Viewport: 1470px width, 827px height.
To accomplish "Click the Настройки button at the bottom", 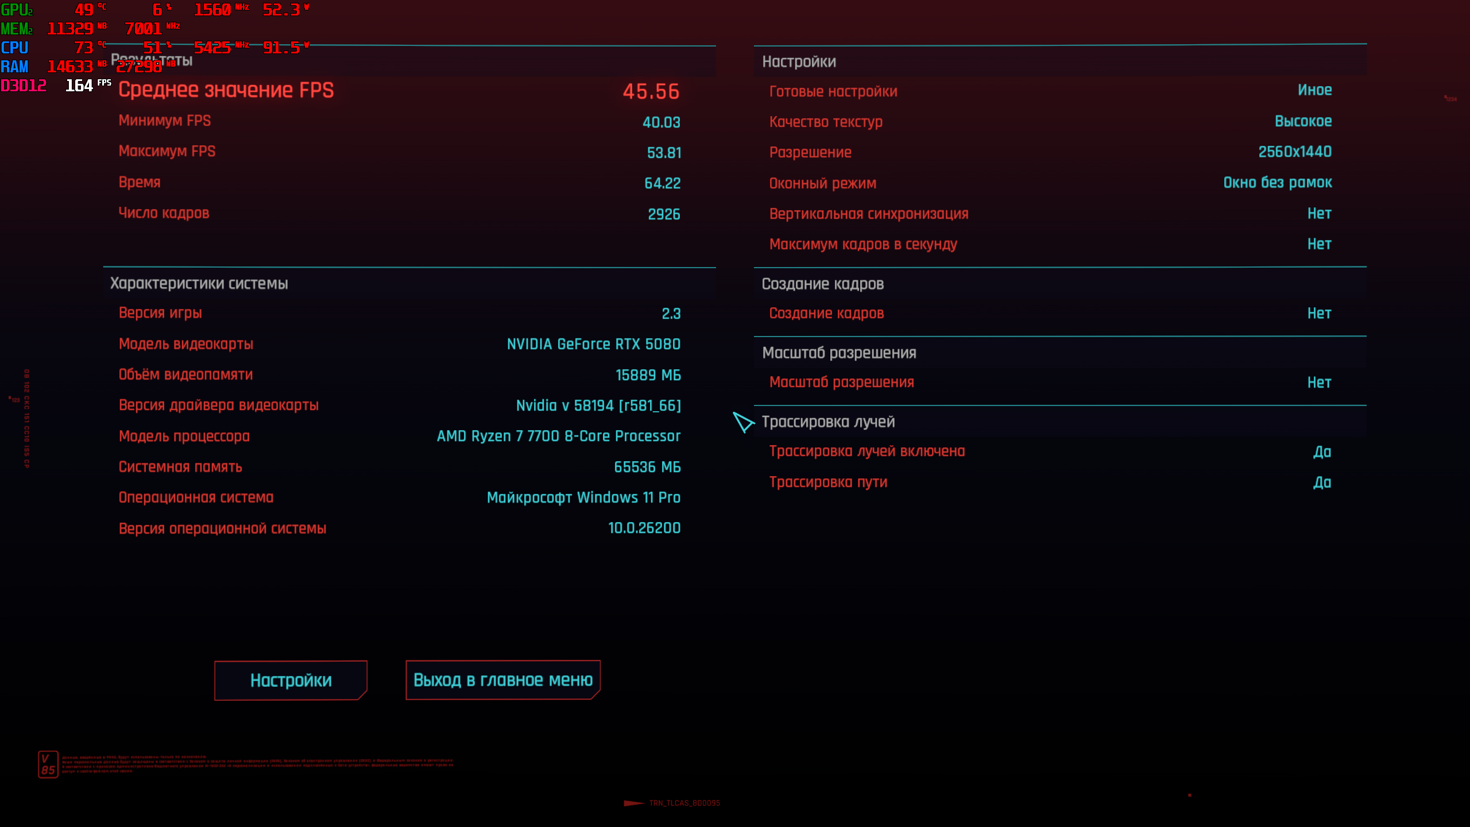I will 291,680.
